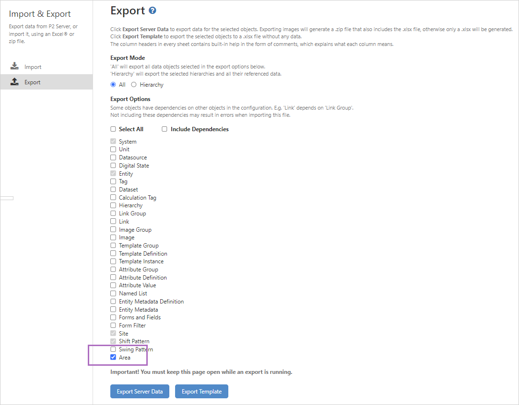Image resolution: width=519 pixels, height=405 pixels.
Task: Click the Import download icon in sidebar
Action: 14,67
